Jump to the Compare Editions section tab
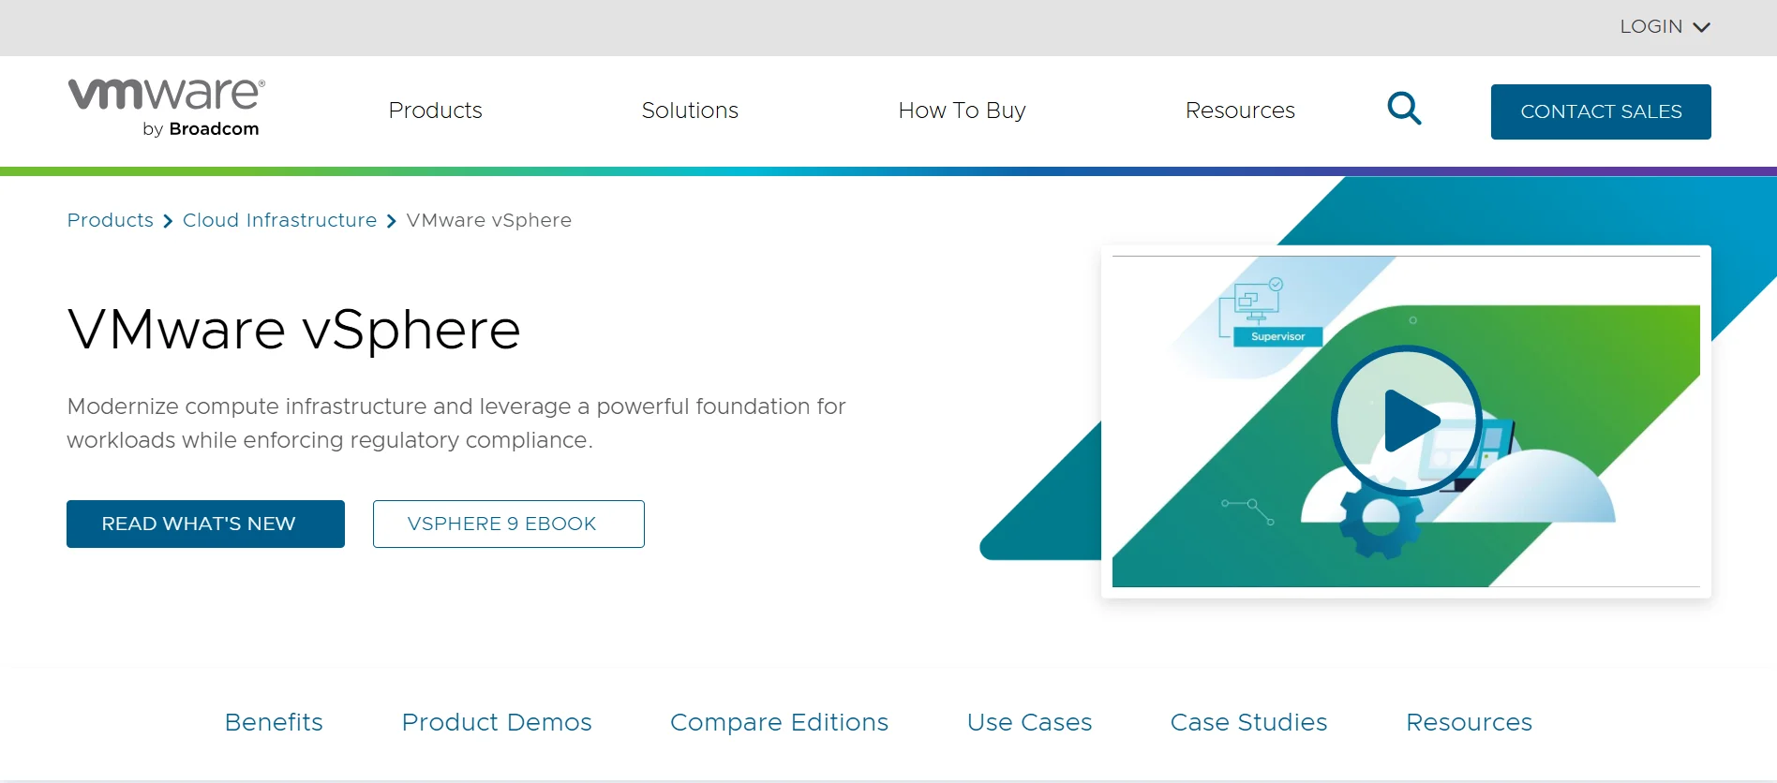This screenshot has height=783, width=1777. [x=779, y=722]
